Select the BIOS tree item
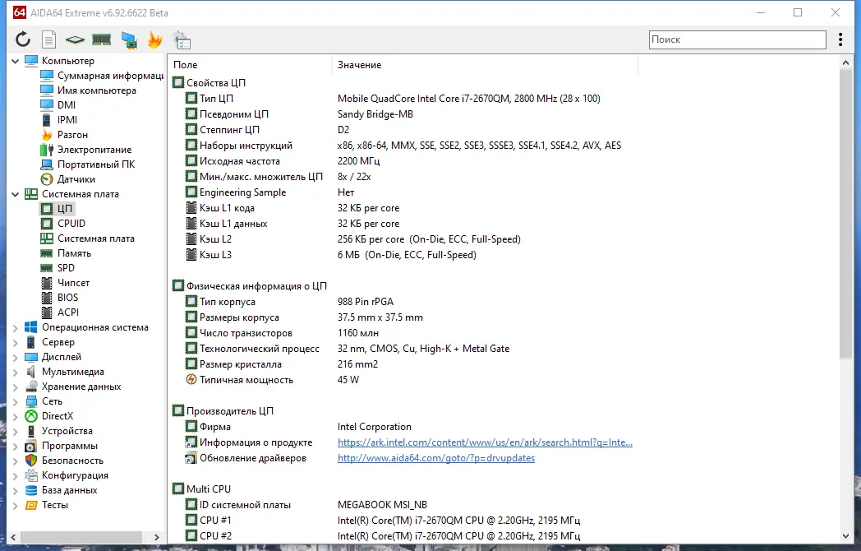The width and height of the screenshot is (861, 551). point(59,298)
